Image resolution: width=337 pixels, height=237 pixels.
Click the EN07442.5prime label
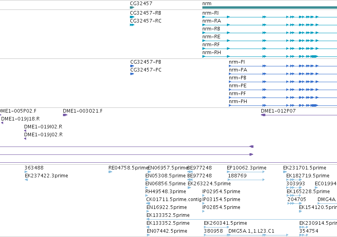point(167,231)
